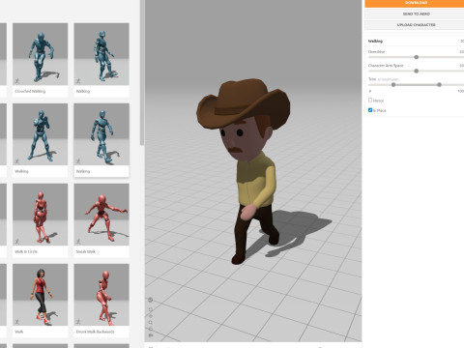Click running-figure icon on Drunk Walk Backwards card
The image size is (464, 348).
click(x=78, y=322)
